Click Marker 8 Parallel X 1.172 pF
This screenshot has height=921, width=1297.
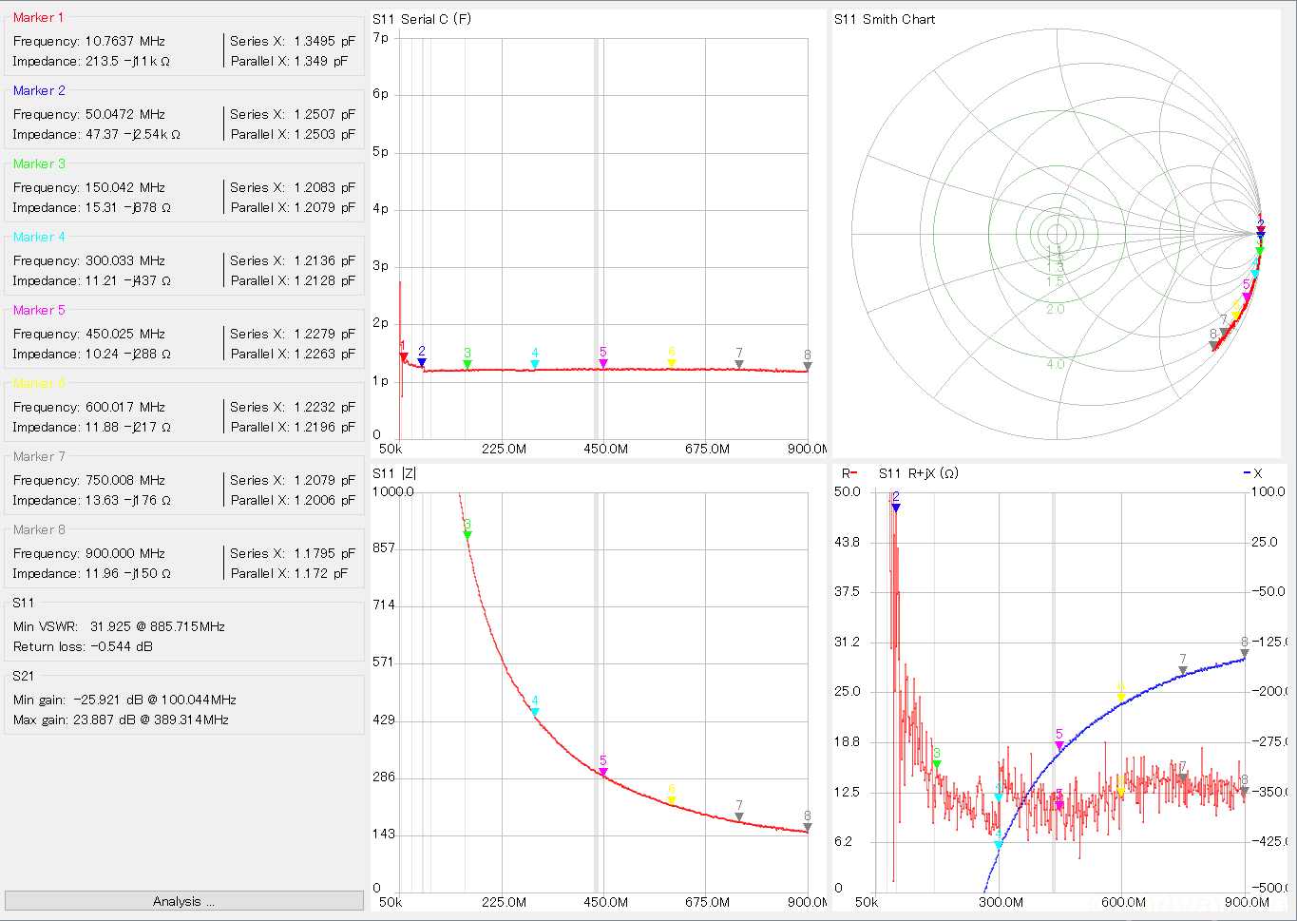pyautogui.click(x=320, y=573)
